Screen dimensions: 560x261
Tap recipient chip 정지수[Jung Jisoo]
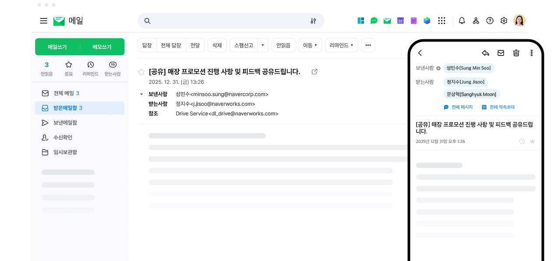click(x=465, y=82)
